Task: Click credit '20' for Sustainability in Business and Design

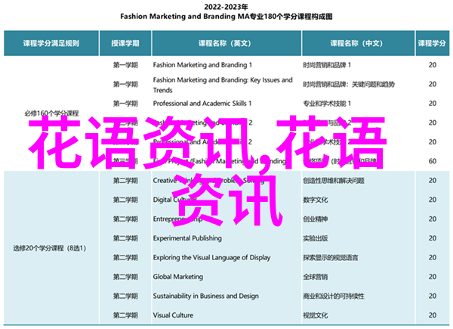Action: [433, 296]
